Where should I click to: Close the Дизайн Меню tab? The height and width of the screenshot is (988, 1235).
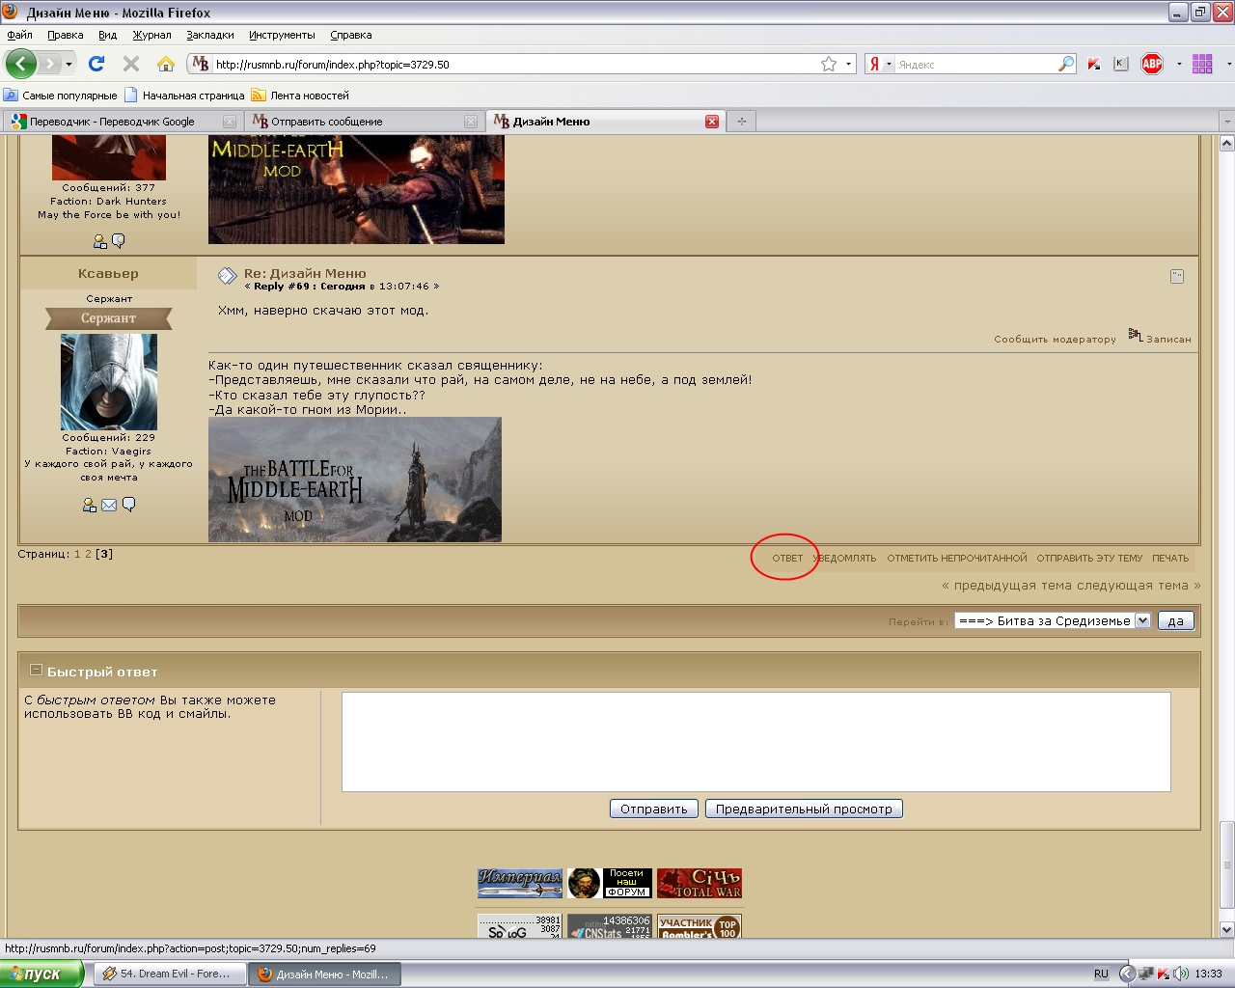pyautogui.click(x=712, y=122)
